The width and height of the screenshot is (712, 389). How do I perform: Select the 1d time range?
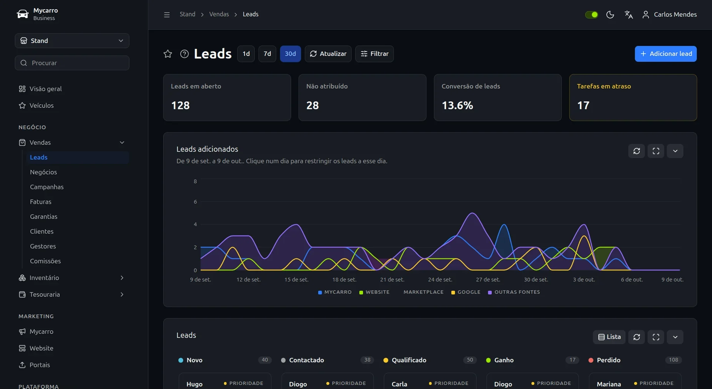pyautogui.click(x=246, y=54)
